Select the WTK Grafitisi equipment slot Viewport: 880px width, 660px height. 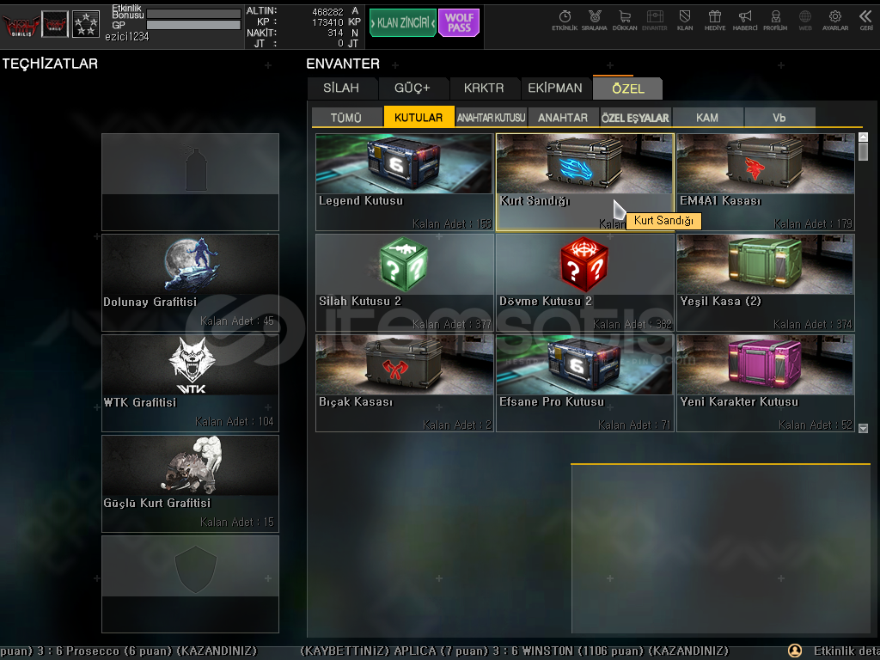click(x=190, y=383)
